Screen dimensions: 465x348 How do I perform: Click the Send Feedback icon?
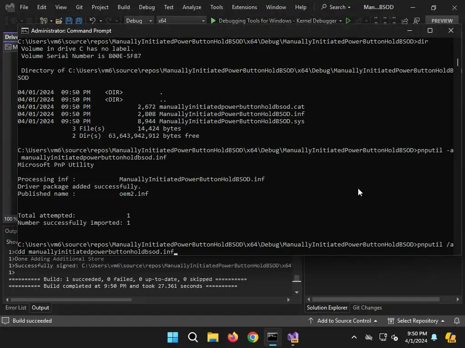[417, 21]
